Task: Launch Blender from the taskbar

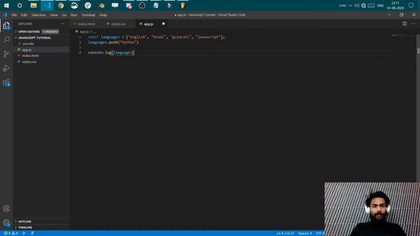Action: click(x=102, y=5)
